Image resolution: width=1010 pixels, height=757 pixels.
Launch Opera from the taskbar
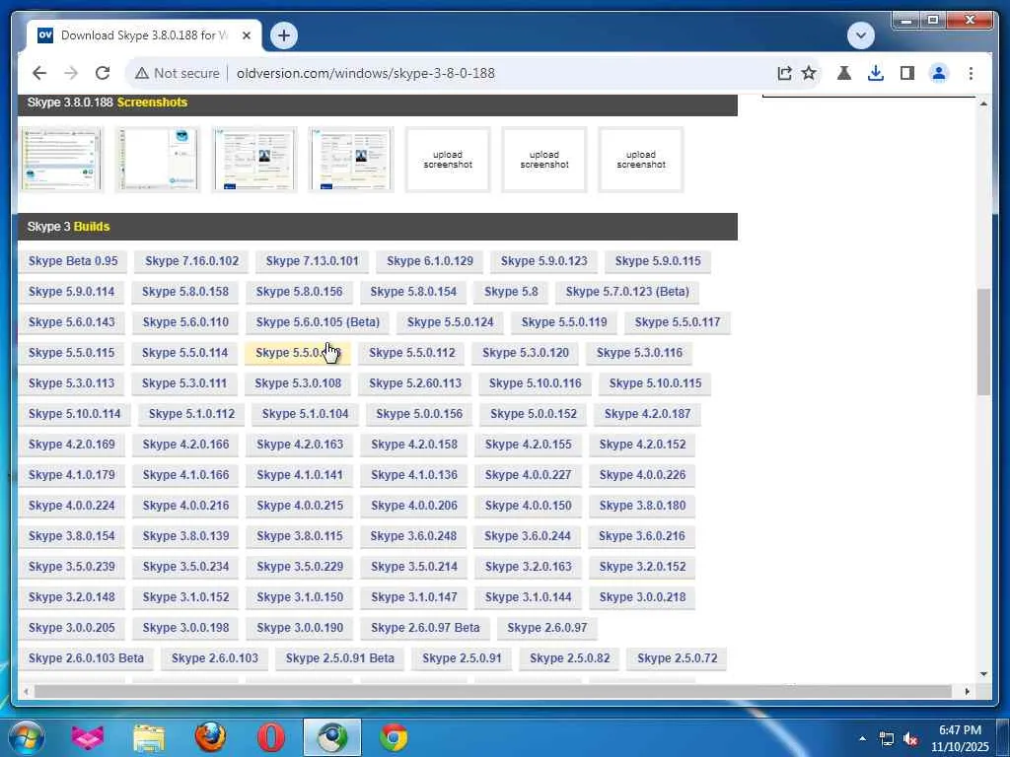[x=270, y=737]
